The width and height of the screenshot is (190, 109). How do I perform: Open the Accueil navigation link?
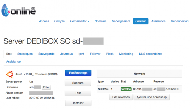coord(44,21)
